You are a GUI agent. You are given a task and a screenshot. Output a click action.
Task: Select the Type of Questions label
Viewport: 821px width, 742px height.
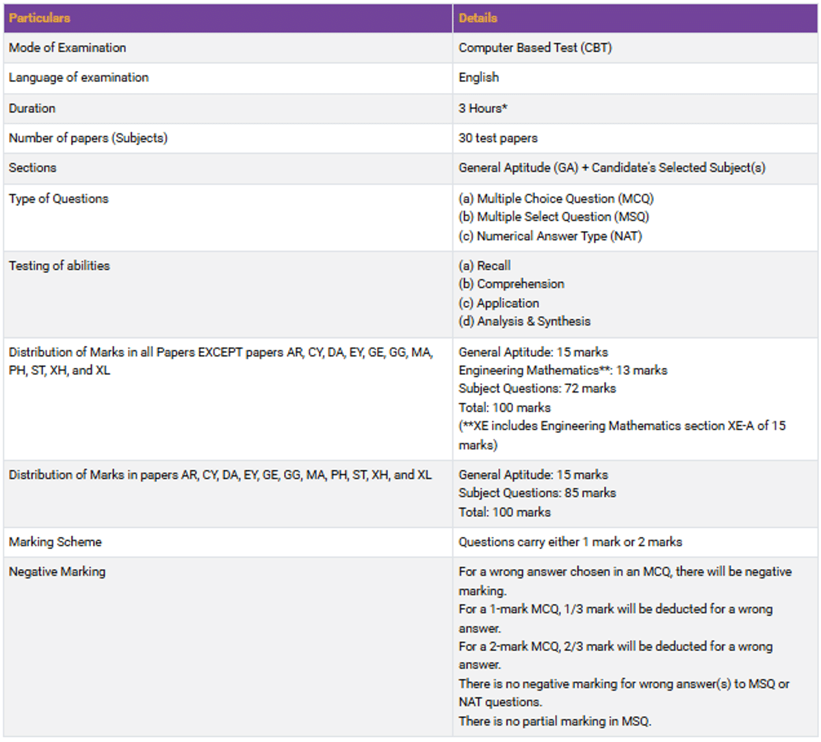click(59, 199)
